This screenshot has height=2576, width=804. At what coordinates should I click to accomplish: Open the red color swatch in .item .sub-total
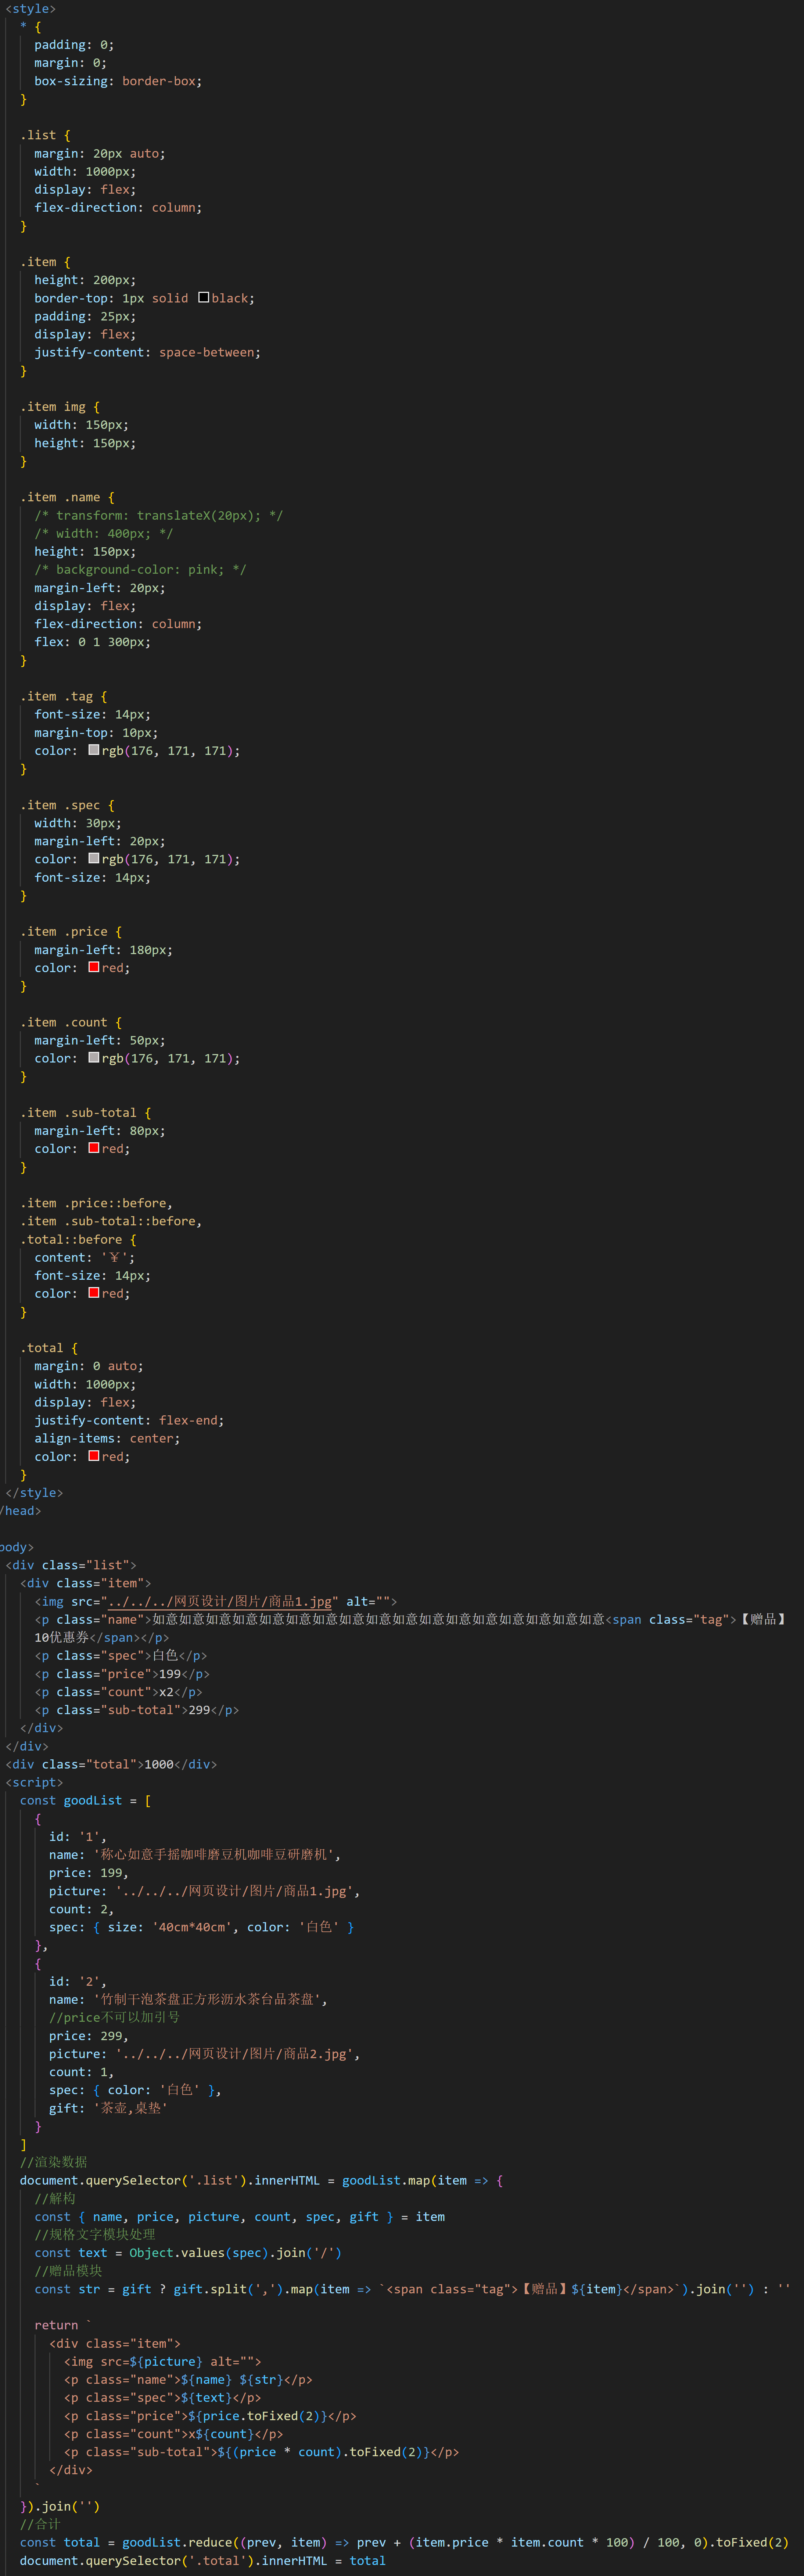tap(94, 1149)
